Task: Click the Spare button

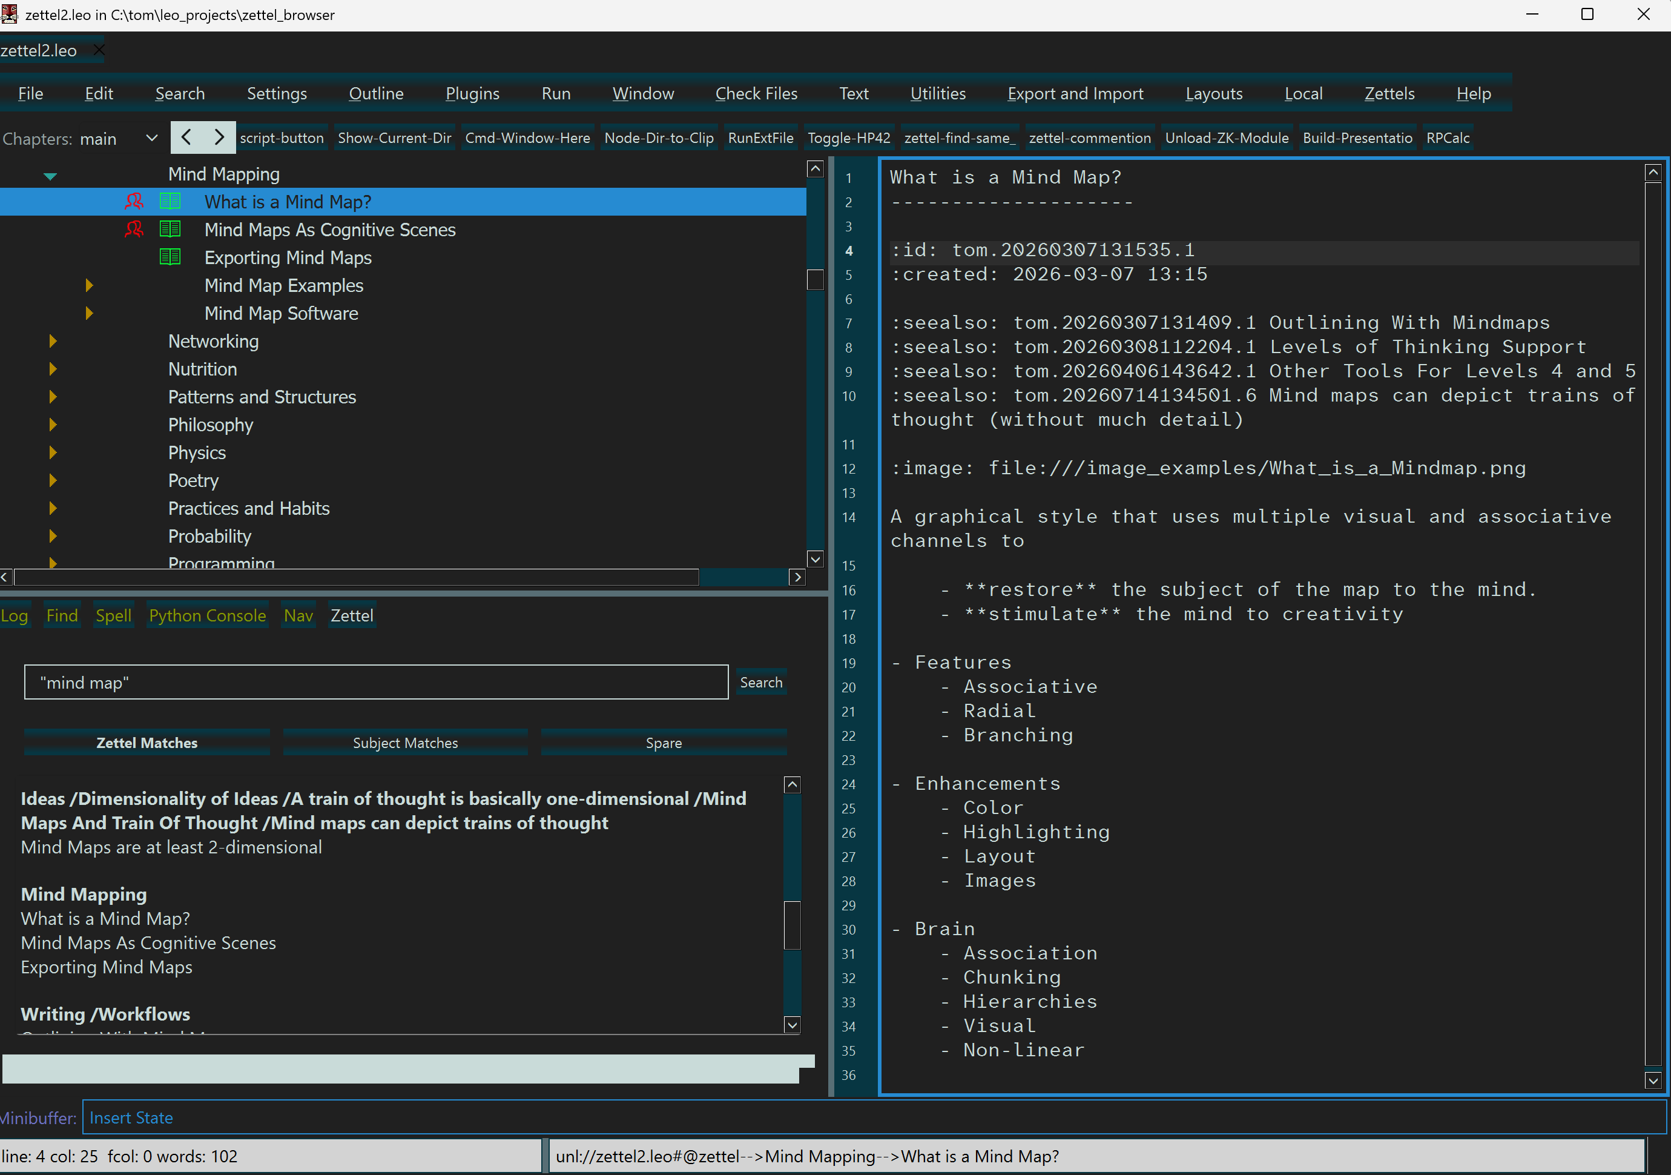Action: (664, 743)
